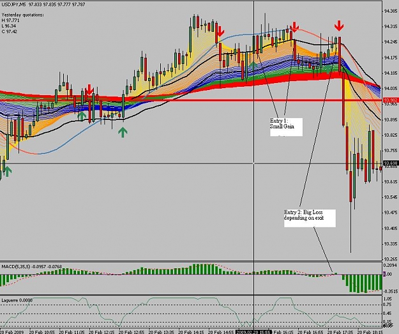Click the 94.105 price axis label

click(391, 73)
